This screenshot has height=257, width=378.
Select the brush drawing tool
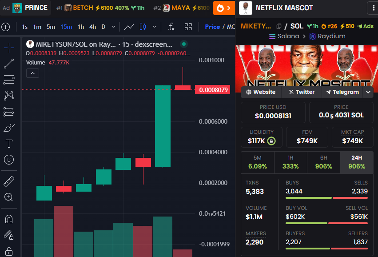[9, 128]
